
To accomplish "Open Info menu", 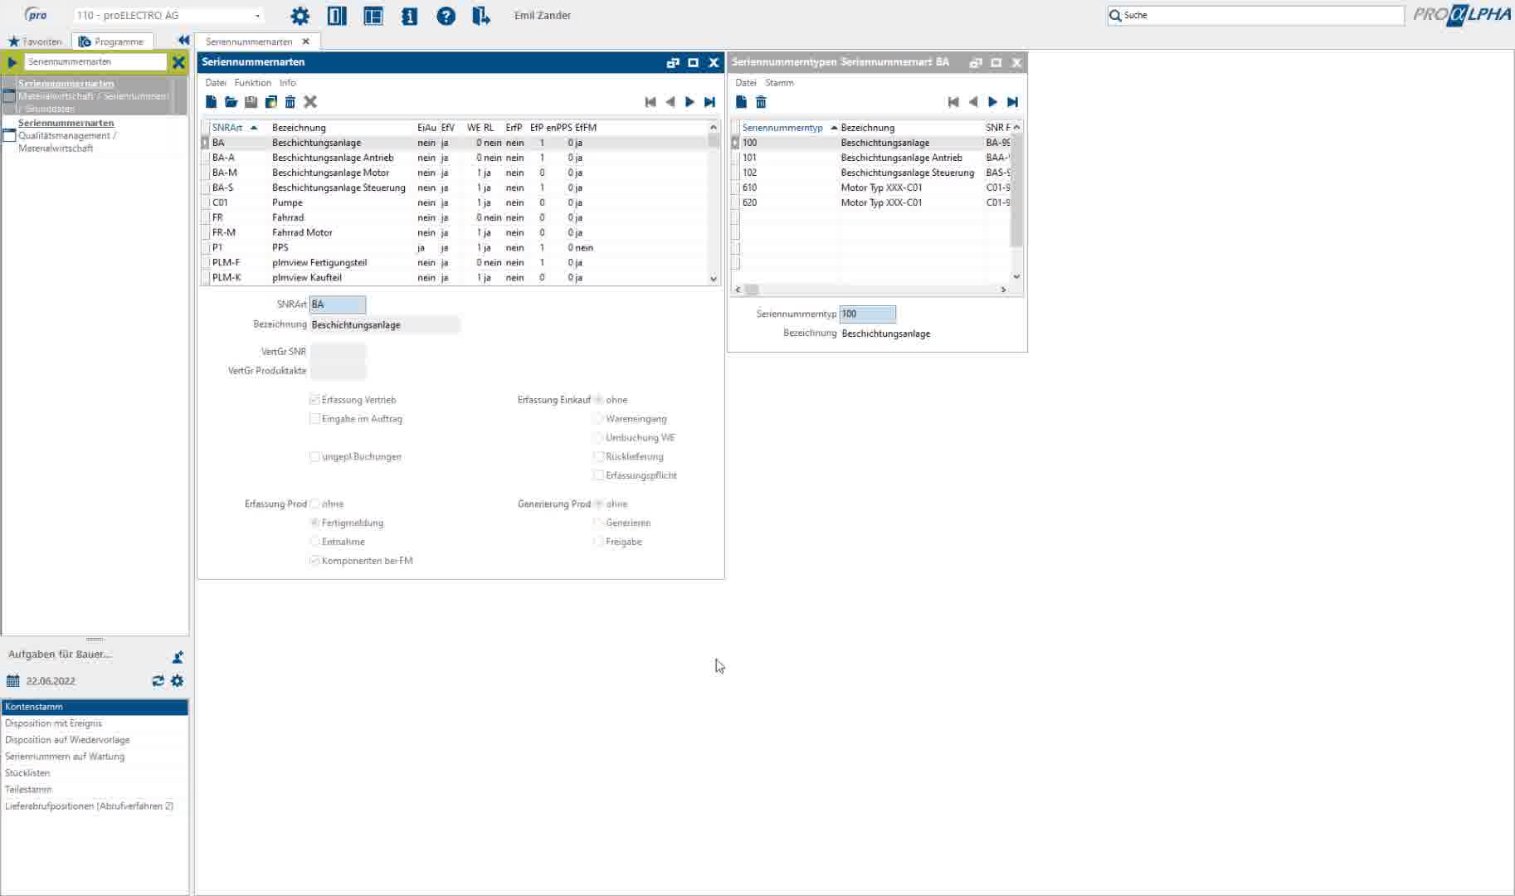I will click(288, 83).
